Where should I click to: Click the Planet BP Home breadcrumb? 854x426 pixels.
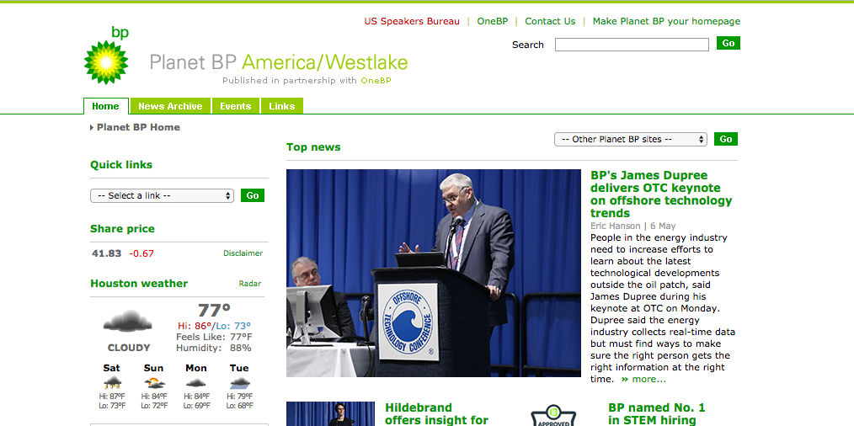click(x=138, y=127)
